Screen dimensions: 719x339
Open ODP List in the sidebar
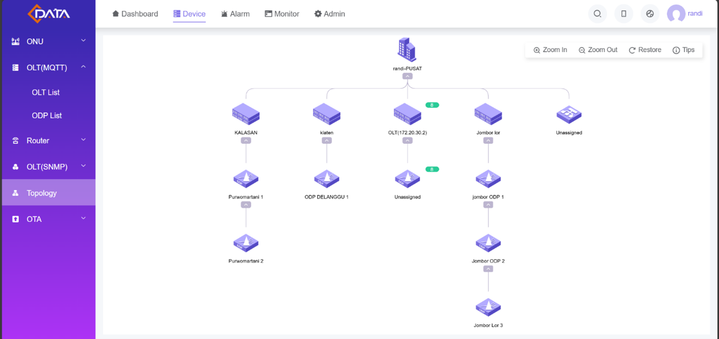pos(47,116)
